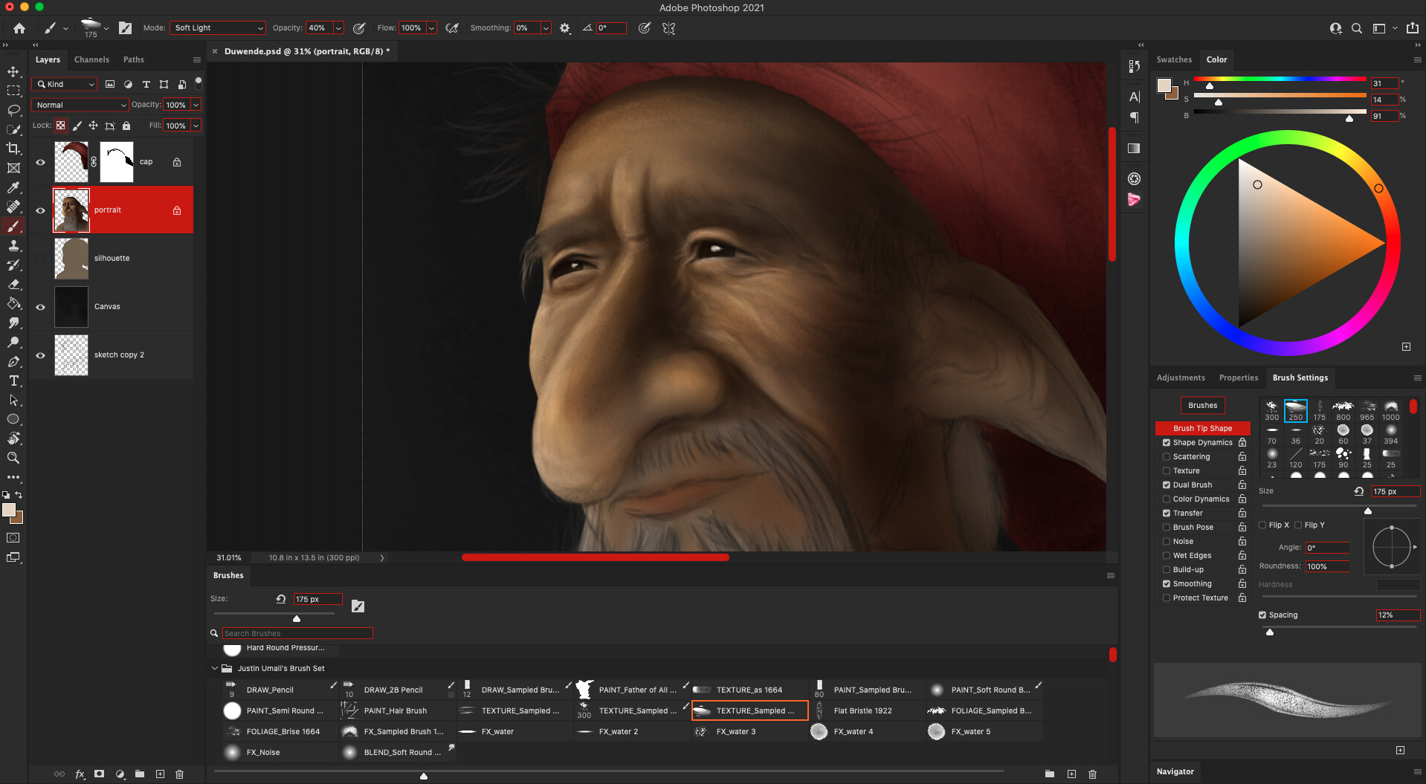Click the hue slider bar
Viewport: 1426px width, 784px height.
pos(1279,79)
